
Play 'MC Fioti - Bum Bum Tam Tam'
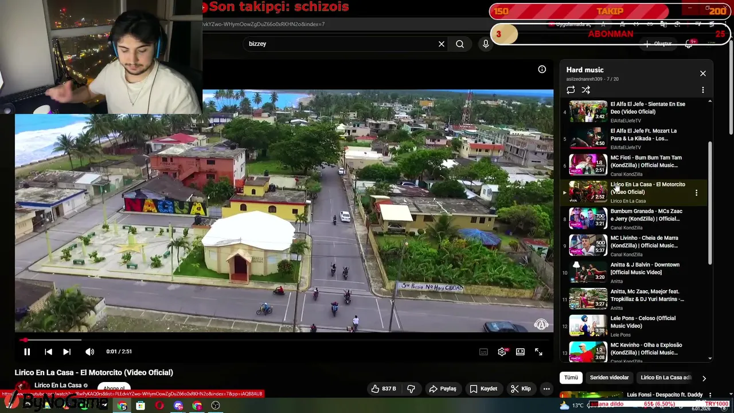tap(635, 165)
